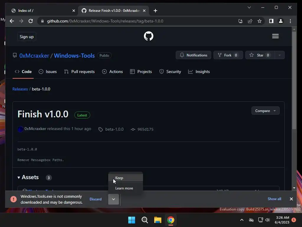Go back using the browser back arrow
The width and height of the screenshot is (302, 227).
coord(12,21)
